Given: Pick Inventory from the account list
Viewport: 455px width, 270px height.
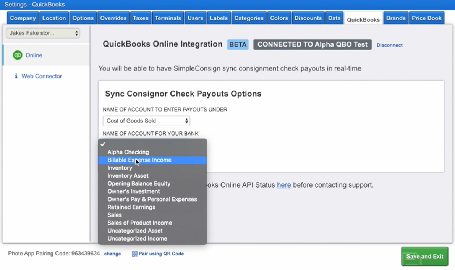Looking at the screenshot, I should click(153, 168).
